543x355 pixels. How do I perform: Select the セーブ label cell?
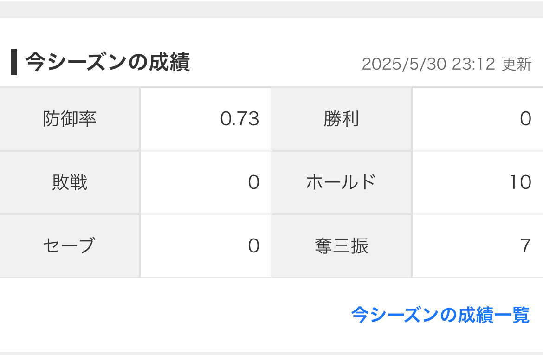70,245
